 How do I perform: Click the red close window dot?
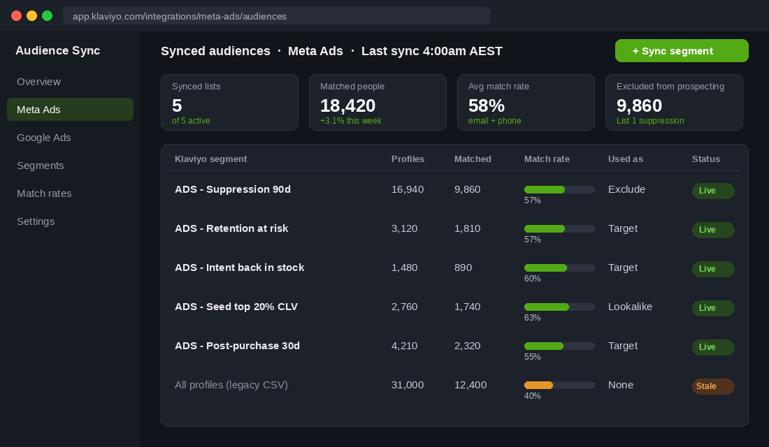16,15
